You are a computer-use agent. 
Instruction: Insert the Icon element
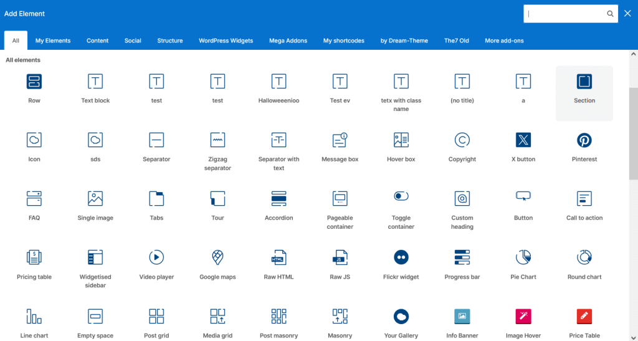point(34,147)
